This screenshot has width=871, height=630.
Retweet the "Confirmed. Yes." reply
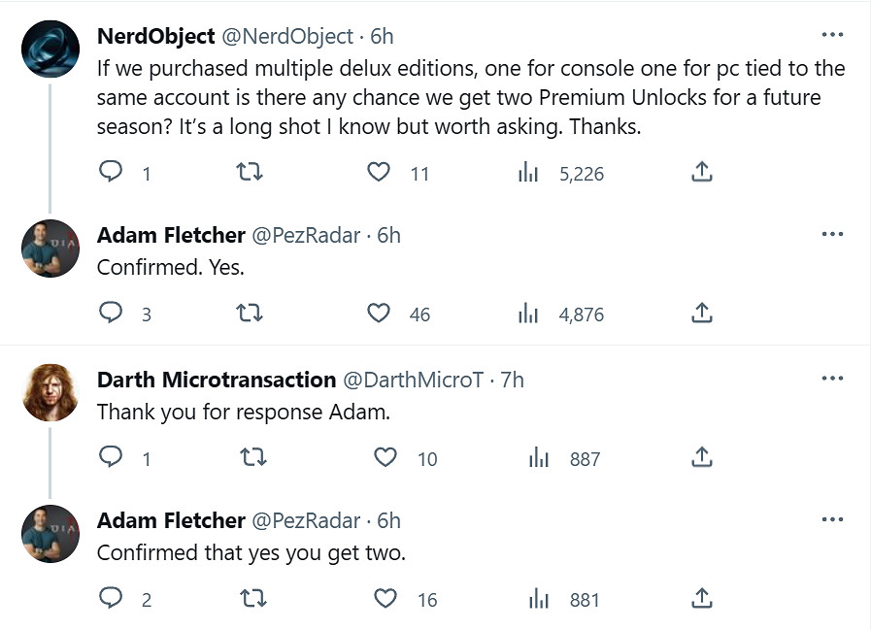click(x=251, y=314)
